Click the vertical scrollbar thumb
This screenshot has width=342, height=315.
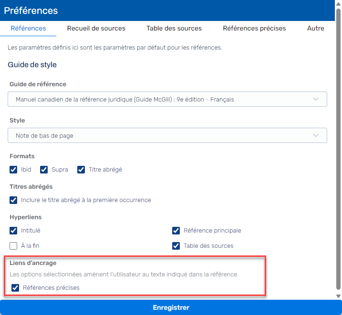click(338, 149)
